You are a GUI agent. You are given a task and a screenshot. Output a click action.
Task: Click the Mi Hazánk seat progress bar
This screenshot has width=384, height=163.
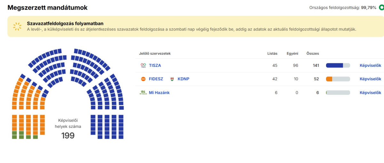pyautogui.click(x=338, y=93)
